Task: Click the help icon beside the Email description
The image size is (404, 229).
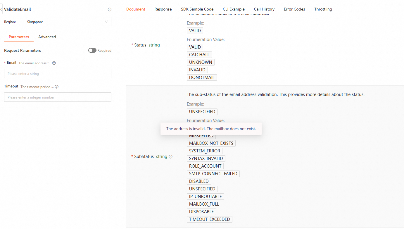Action: [54, 63]
